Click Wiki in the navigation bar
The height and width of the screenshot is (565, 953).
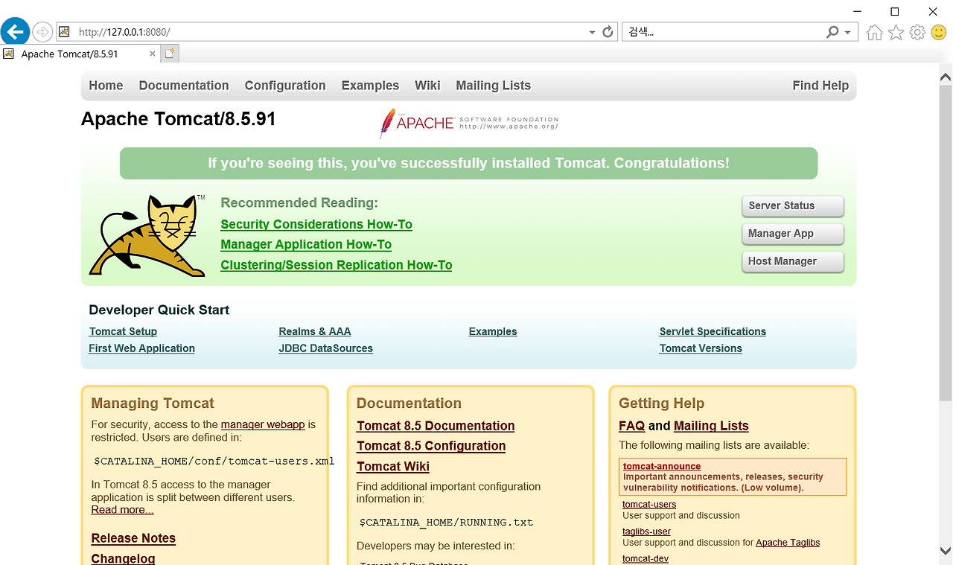pos(427,85)
